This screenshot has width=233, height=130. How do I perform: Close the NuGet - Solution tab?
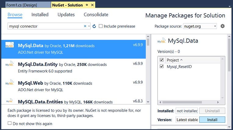92,5
